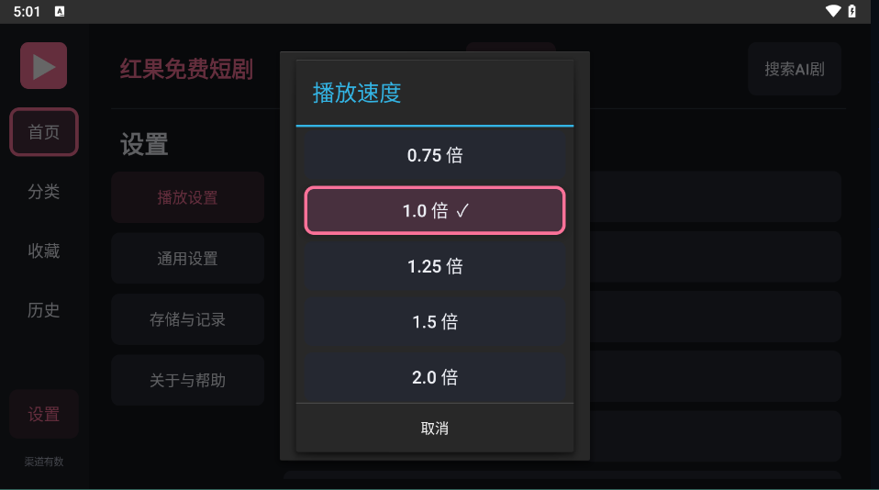Tap the battery status icon

[x=852, y=11]
